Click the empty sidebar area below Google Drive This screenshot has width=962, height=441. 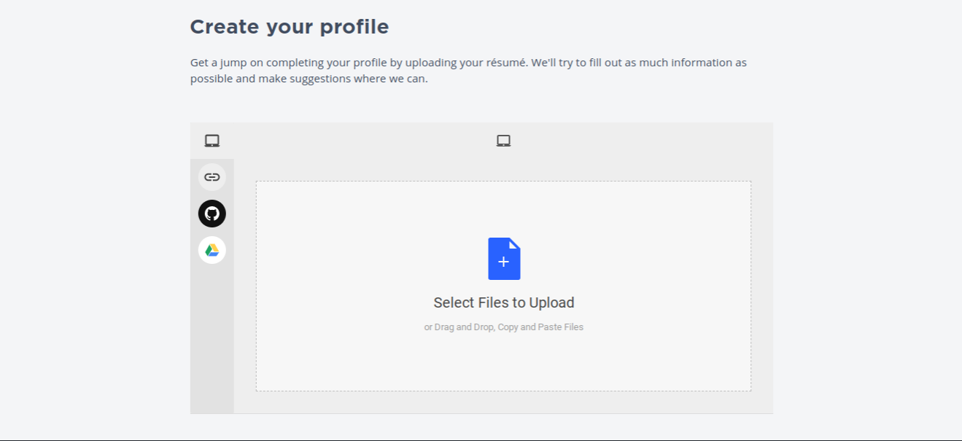(212, 339)
